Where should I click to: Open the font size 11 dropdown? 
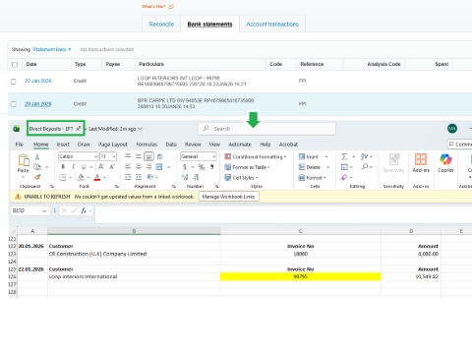[x=114, y=156]
